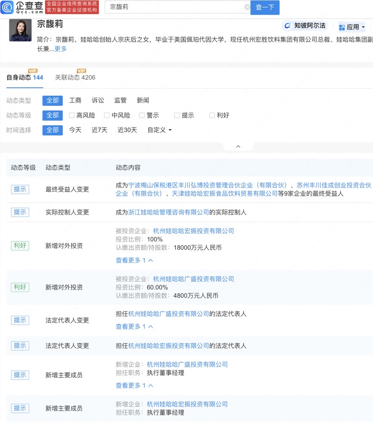Click the 提示 tag on 最终受益人变更 row
This screenshot has width=373, height=422.
click(20, 189)
